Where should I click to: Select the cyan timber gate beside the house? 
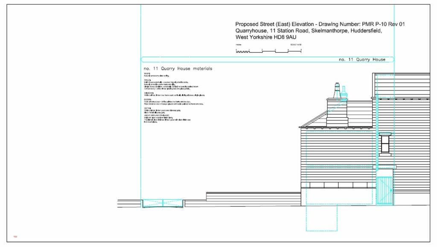coord(385,190)
